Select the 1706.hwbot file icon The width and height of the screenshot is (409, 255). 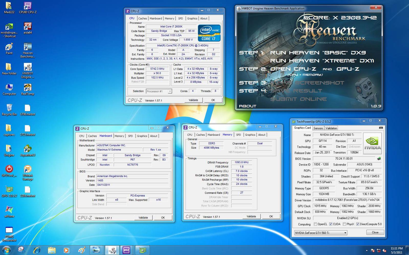pyautogui.click(x=28, y=110)
